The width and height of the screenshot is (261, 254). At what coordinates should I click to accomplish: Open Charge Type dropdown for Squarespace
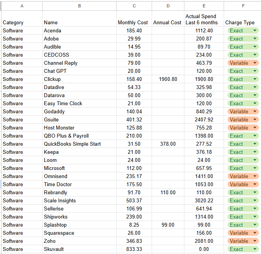click(243, 233)
